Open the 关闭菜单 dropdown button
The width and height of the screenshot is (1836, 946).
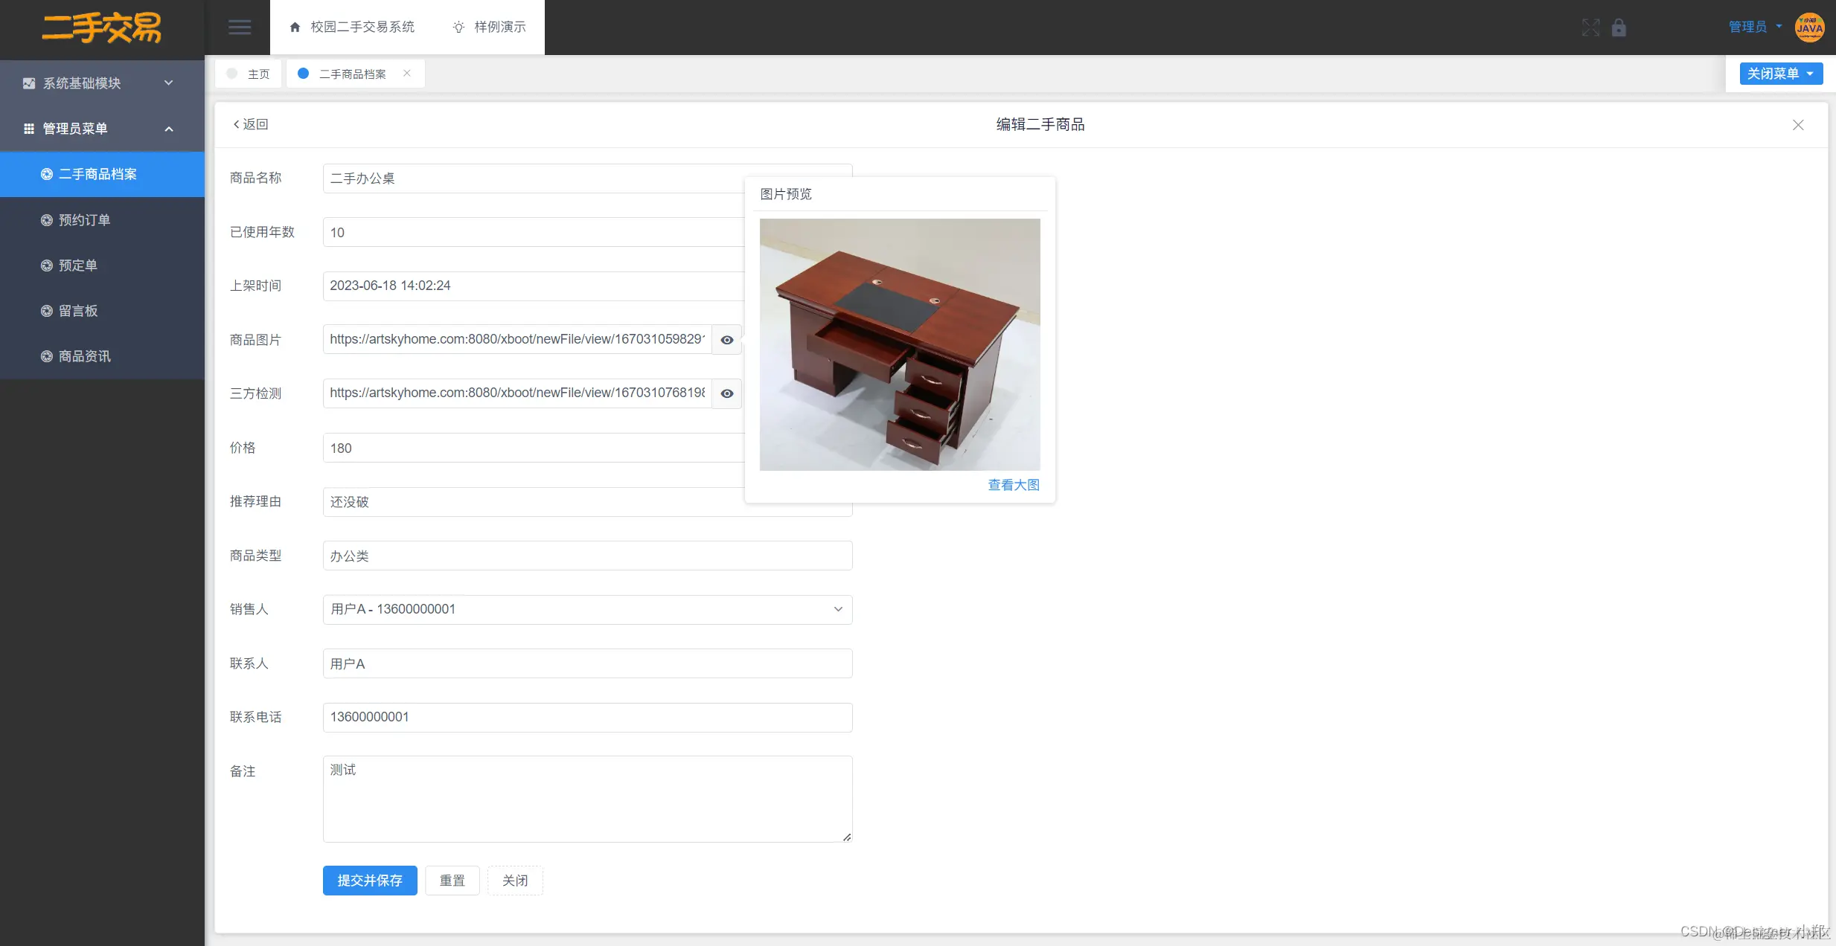coord(1781,74)
